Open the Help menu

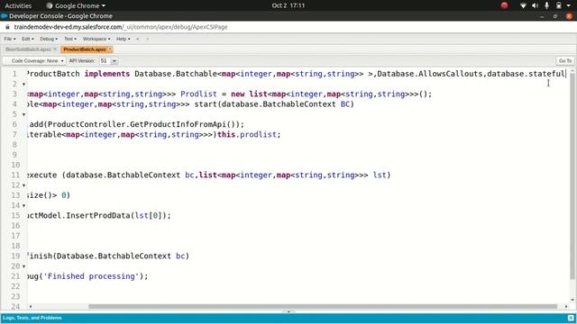tap(123, 39)
